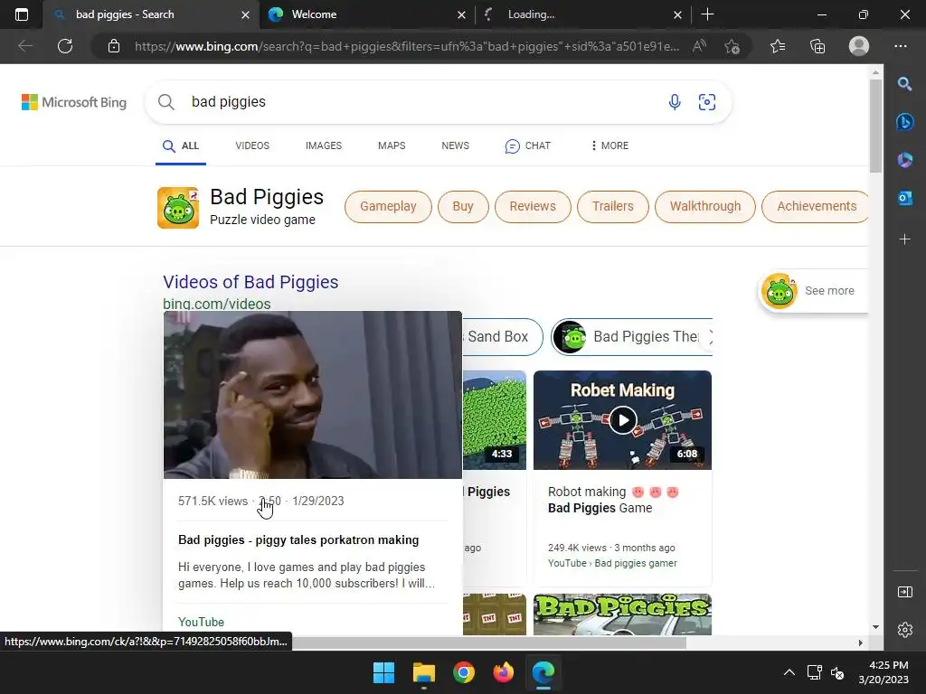
Task: Click the browser address bar URL
Action: pyautogui.click(x=407, y=46)
